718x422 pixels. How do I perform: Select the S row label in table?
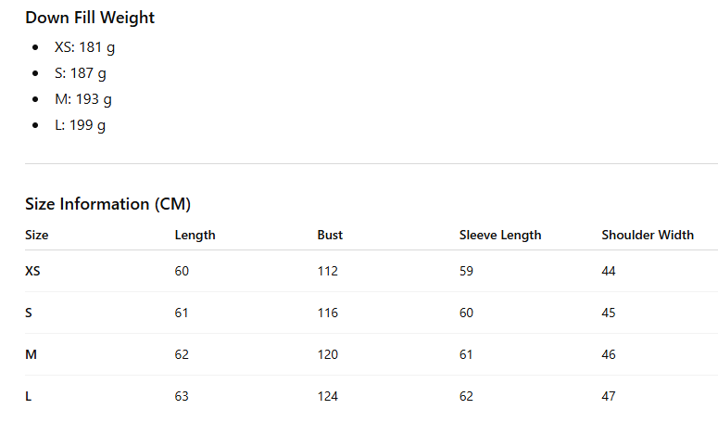pos(29,313)
